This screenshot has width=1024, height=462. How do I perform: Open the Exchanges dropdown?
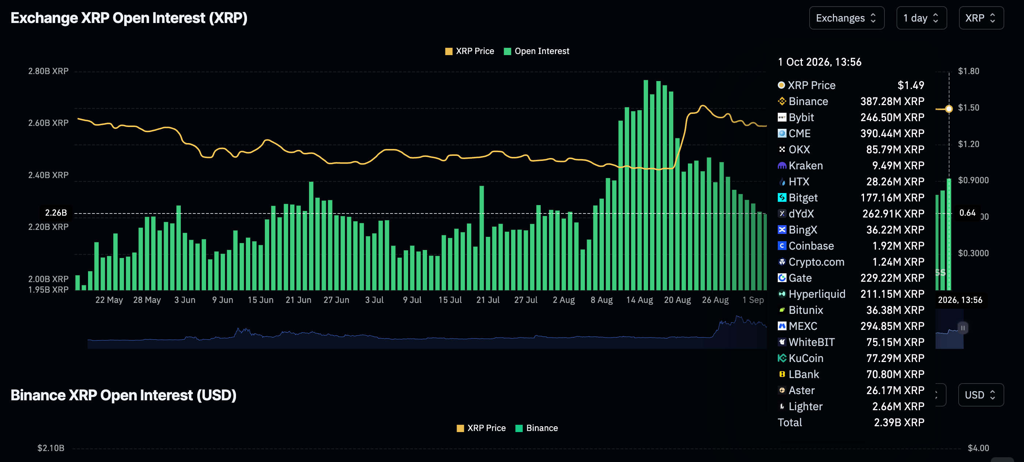[846, 18]
